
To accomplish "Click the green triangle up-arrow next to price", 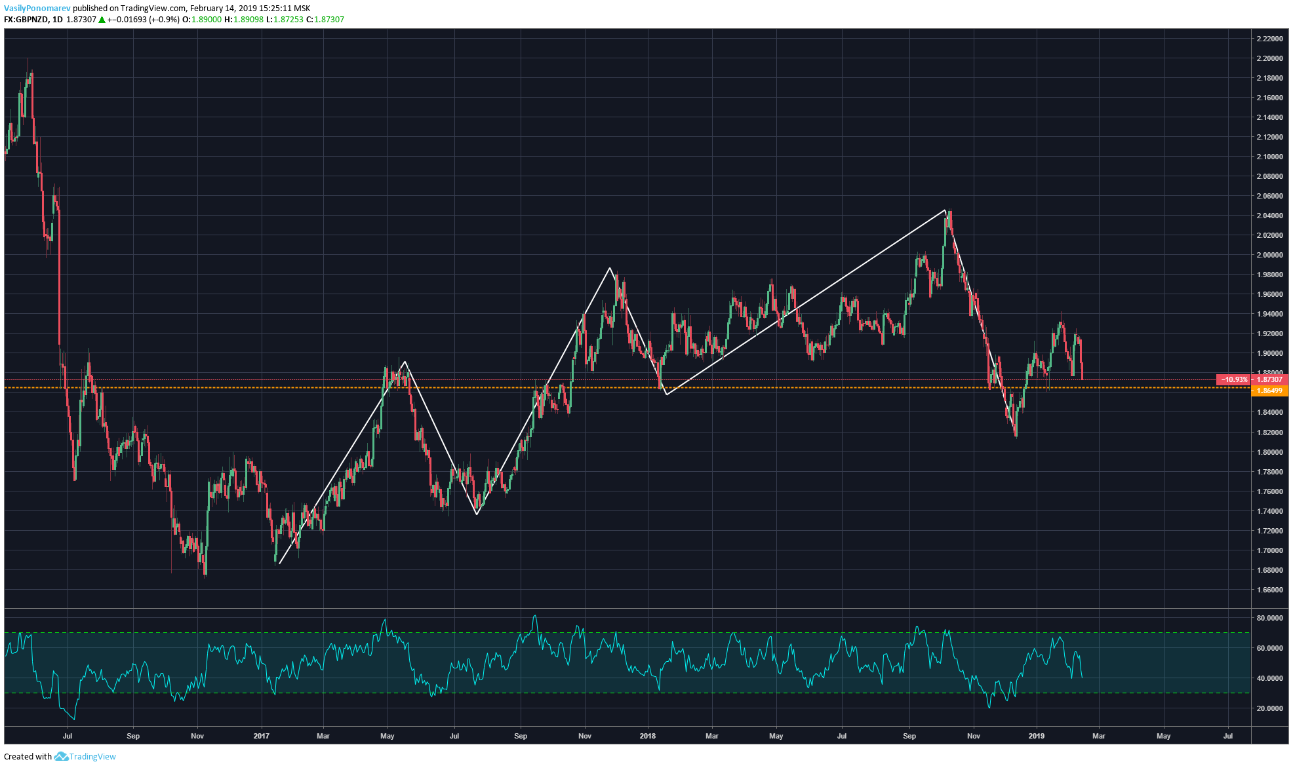I will [102, 20].
